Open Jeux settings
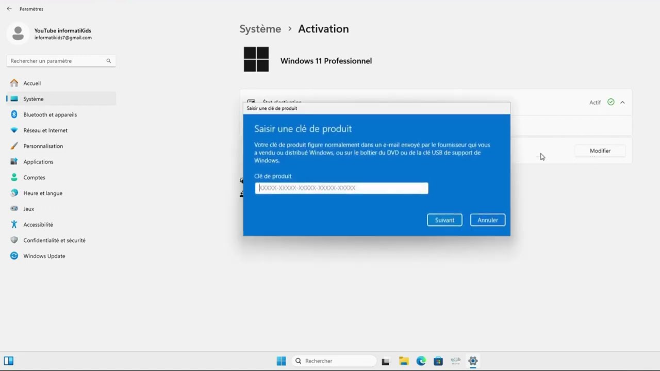 [x=61, y=209]
